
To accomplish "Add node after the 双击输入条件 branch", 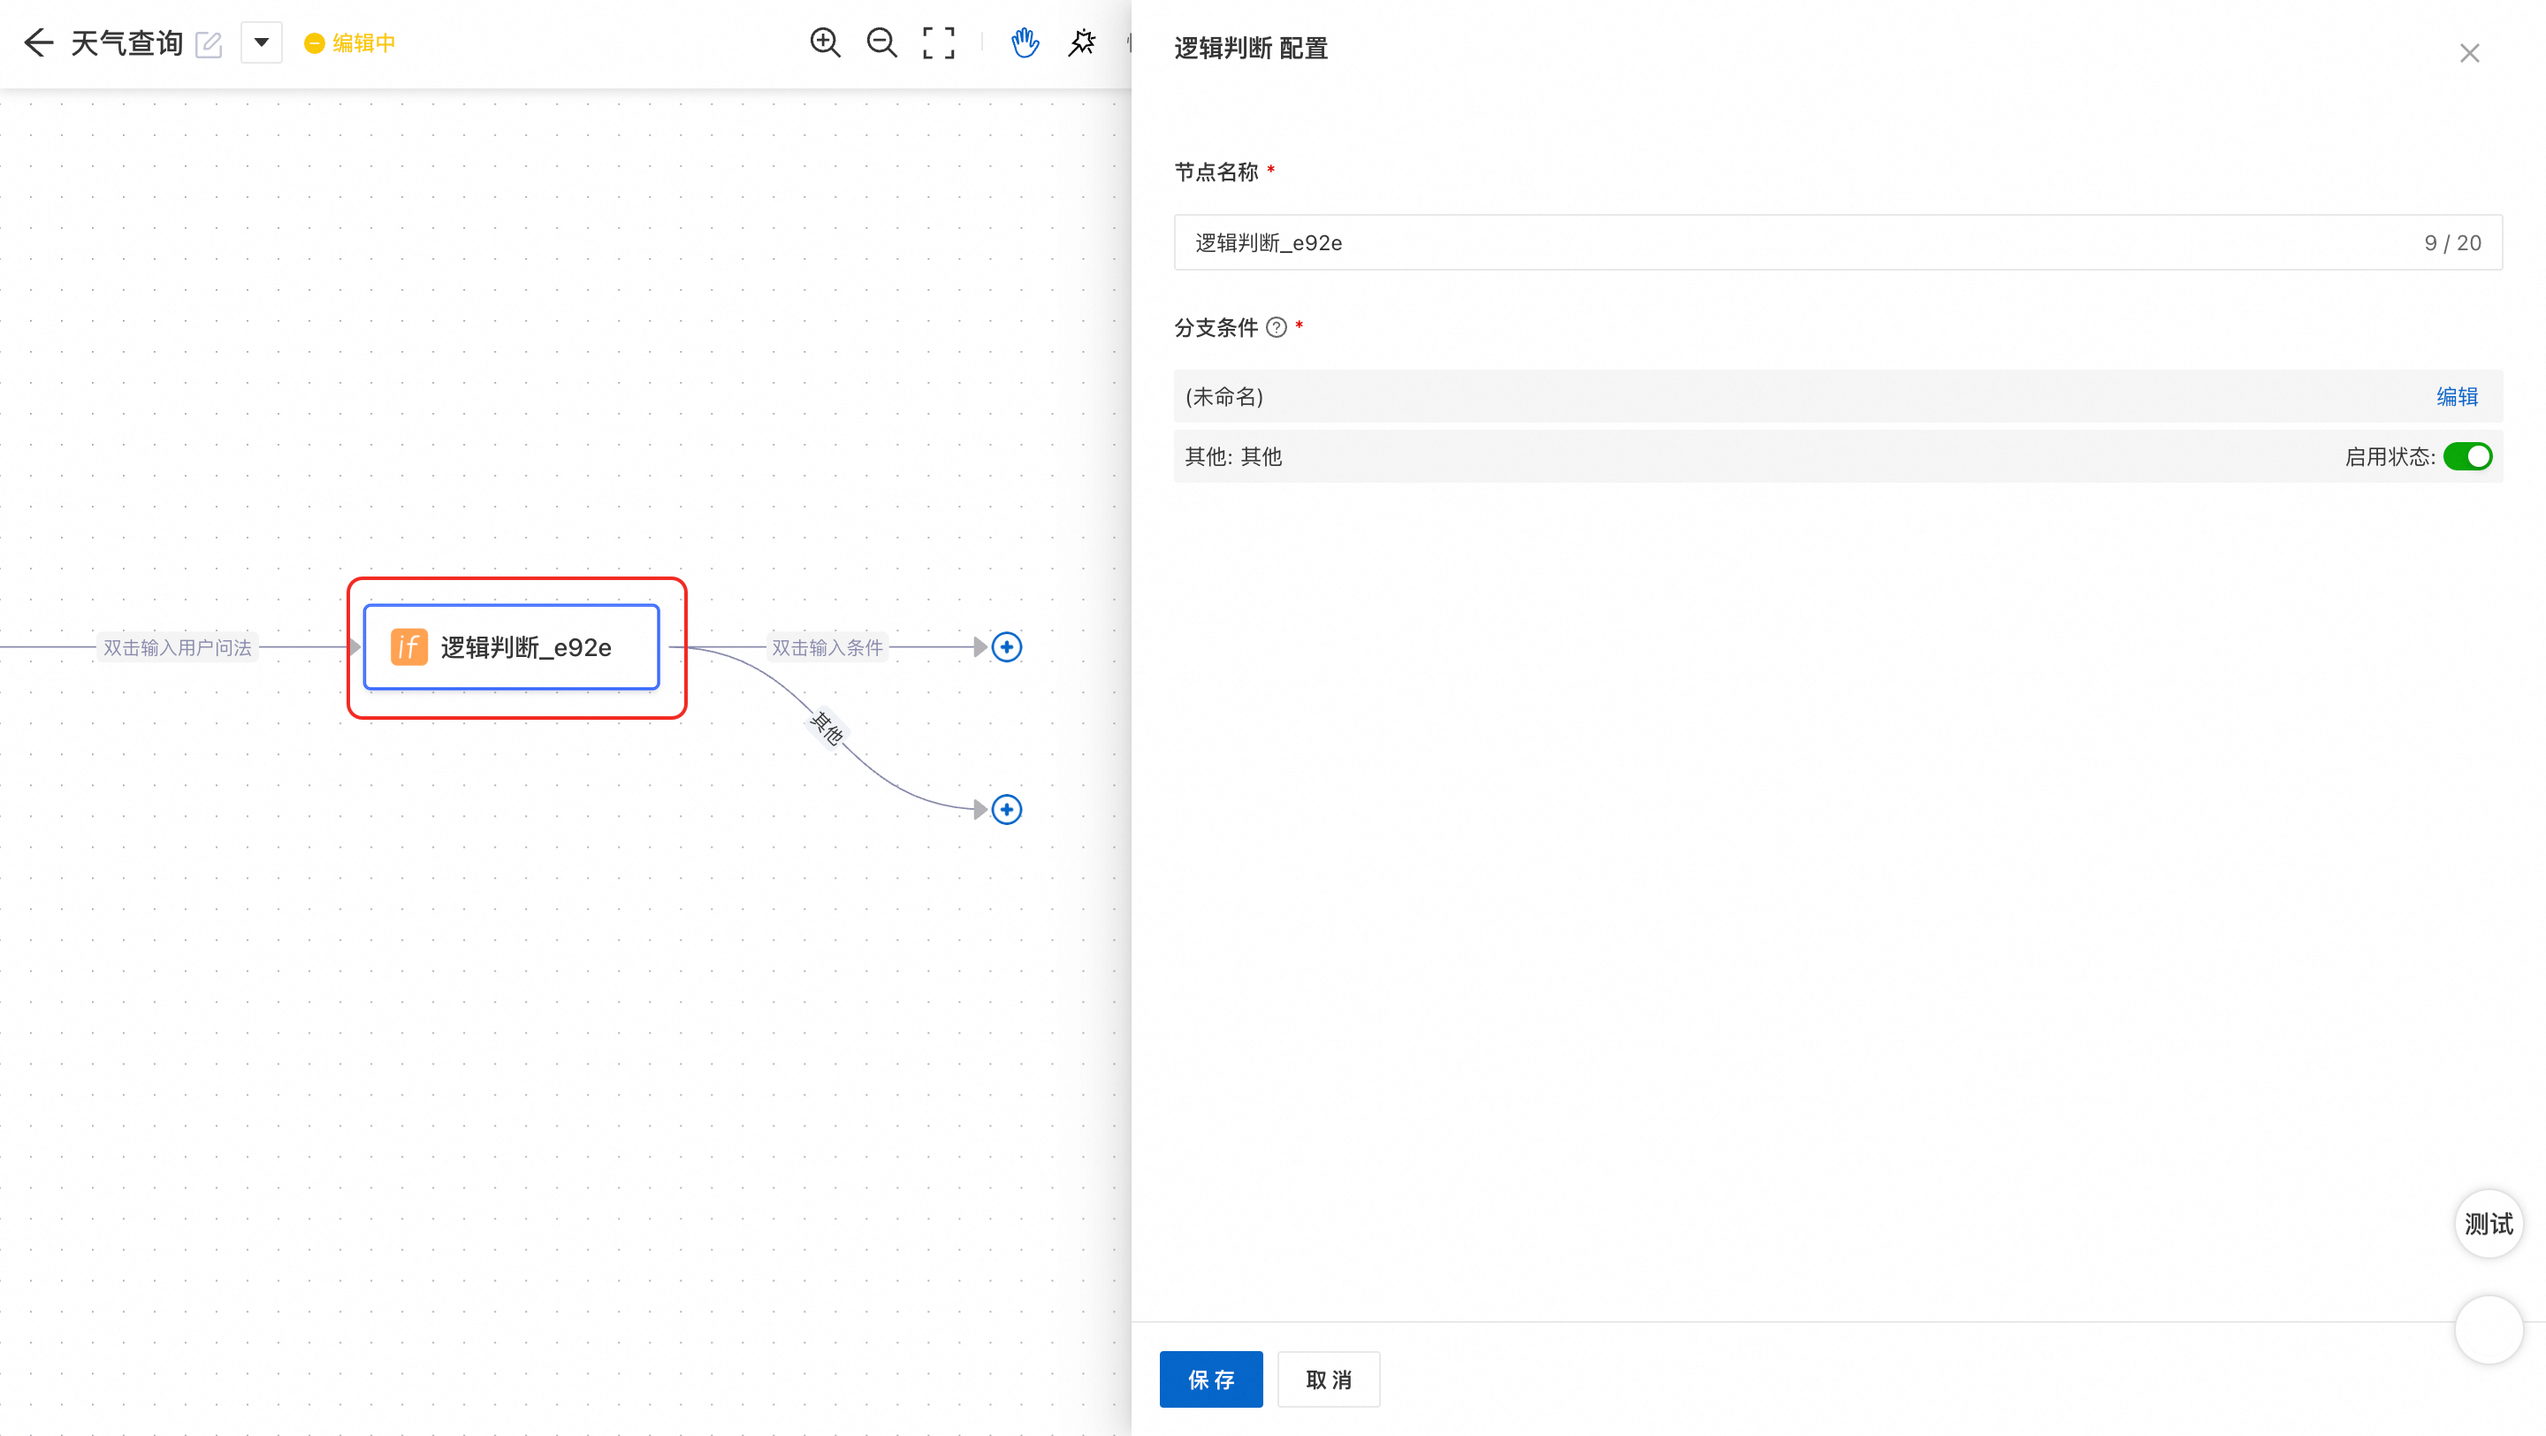I will 1007,647.
